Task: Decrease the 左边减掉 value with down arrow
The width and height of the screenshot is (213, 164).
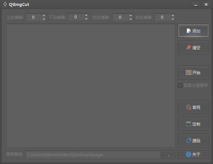Action: [131, 19]
